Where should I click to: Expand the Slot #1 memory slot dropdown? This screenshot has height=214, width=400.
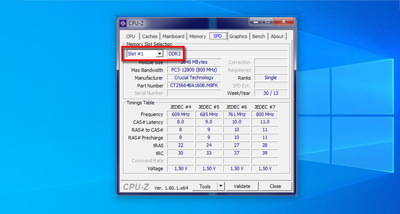[x=159, y=53]
